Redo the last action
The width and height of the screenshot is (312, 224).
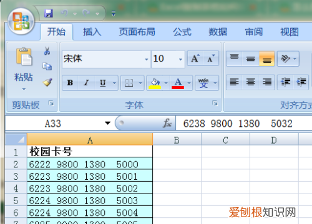click(x=86, y=14)
